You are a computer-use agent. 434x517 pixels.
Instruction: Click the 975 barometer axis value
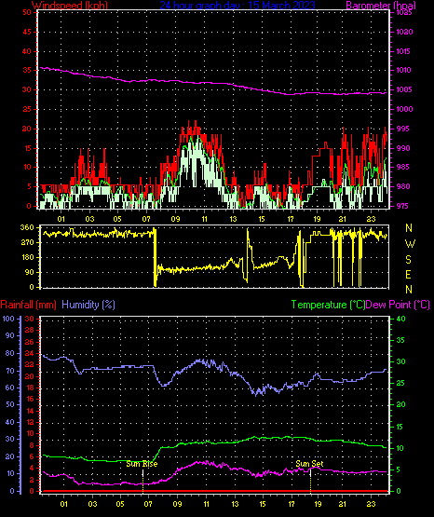click(402, 206)
